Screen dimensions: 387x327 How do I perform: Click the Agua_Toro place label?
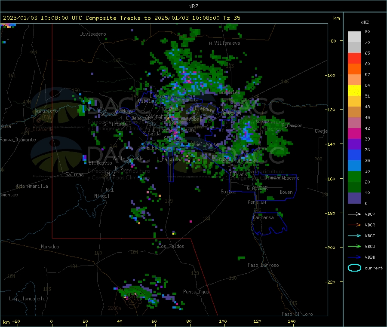click(x=46, y=111)
